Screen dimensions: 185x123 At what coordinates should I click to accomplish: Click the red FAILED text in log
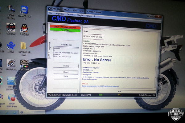tap(85, 84)
